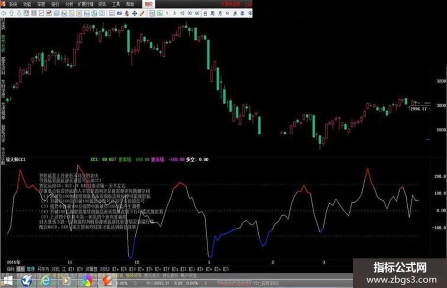Click the back arrow toolbar icon
447x288 pixels.
[x=4, y=13]
